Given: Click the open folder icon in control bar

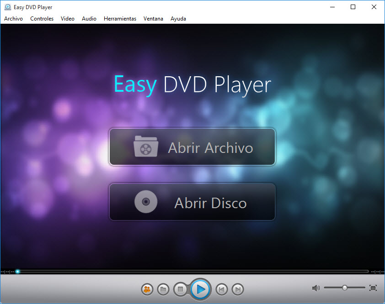Looking at the screenshot, I should (x=163, y=289).
